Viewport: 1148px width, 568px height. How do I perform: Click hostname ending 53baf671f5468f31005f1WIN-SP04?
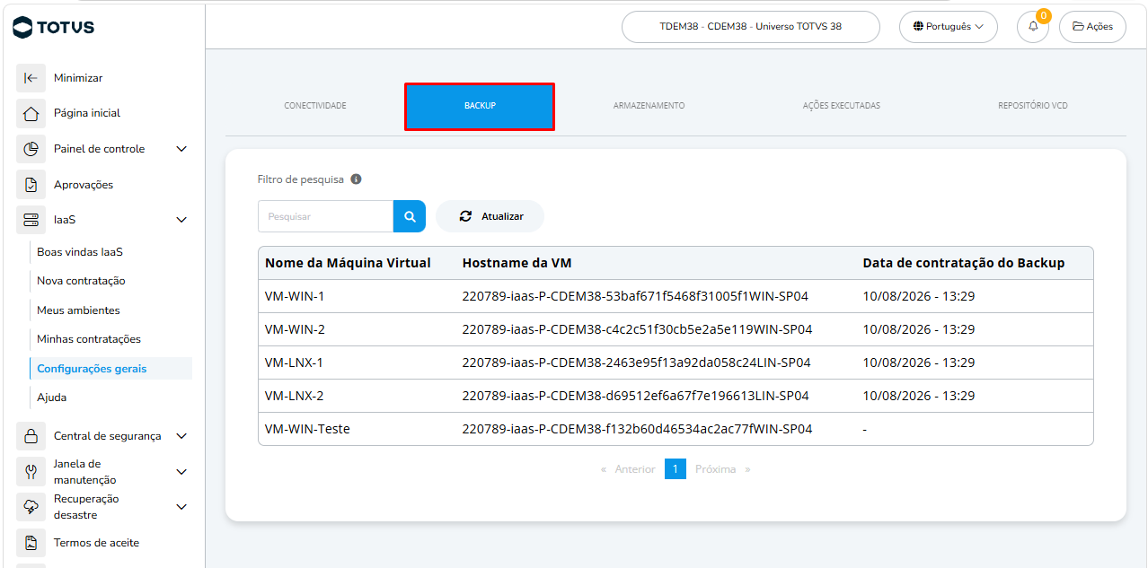tap(635, 296)
